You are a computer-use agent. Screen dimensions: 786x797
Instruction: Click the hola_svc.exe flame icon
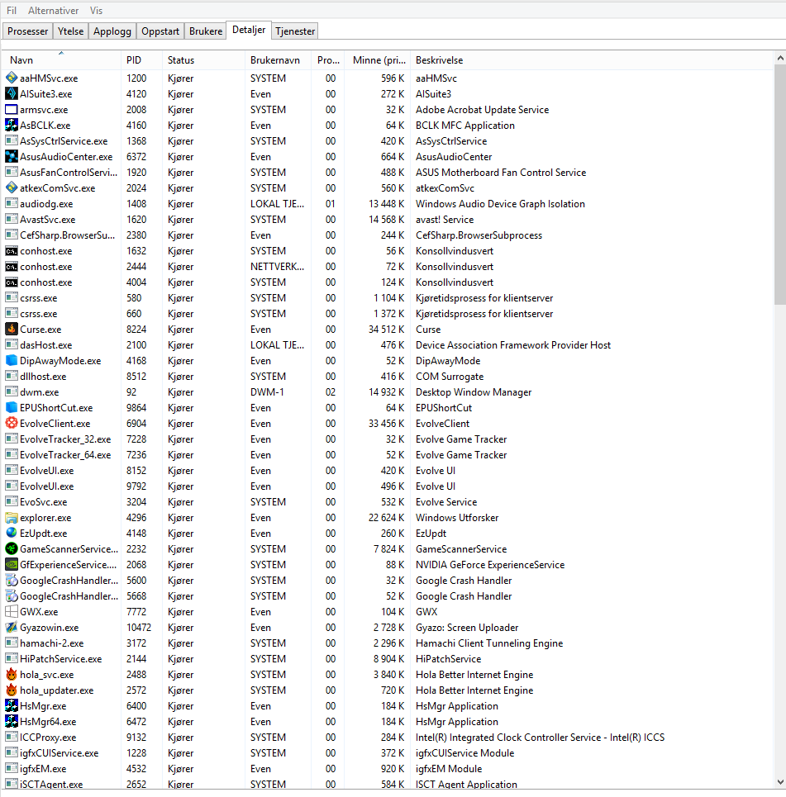pyautogui.click(x=12, y=674)
